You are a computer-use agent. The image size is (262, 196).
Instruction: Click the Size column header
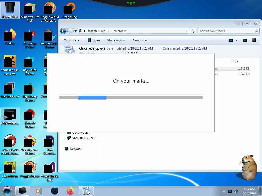point(235,61)
